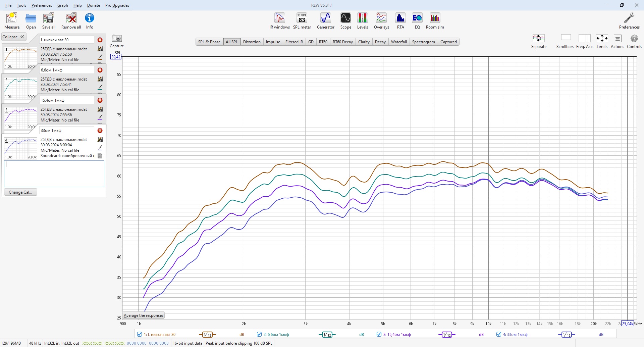
Task: Change the trace colour of measurement 2
Action: click(x=100, y=87)
